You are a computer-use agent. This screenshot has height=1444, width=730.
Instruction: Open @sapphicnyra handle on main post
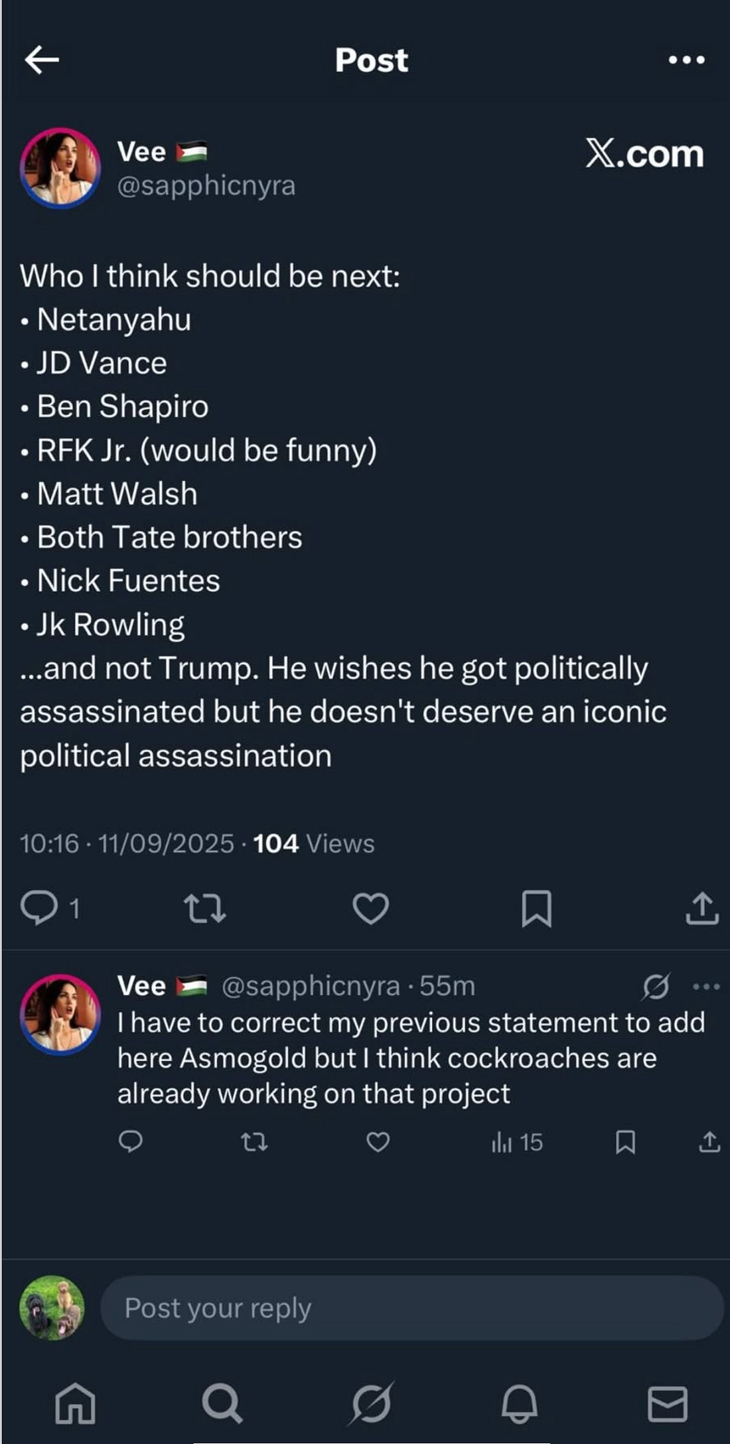tap(206, 185)
